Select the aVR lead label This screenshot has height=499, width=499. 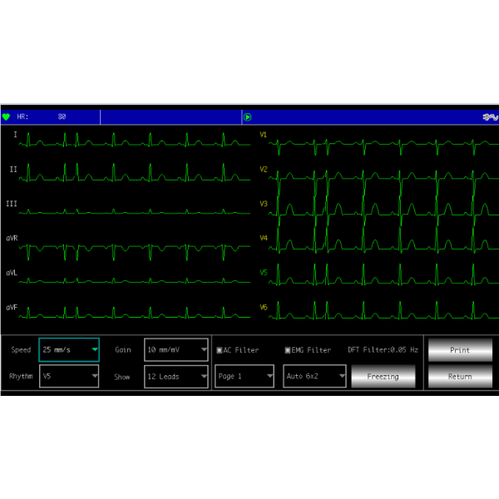click(x=12, y=239)
